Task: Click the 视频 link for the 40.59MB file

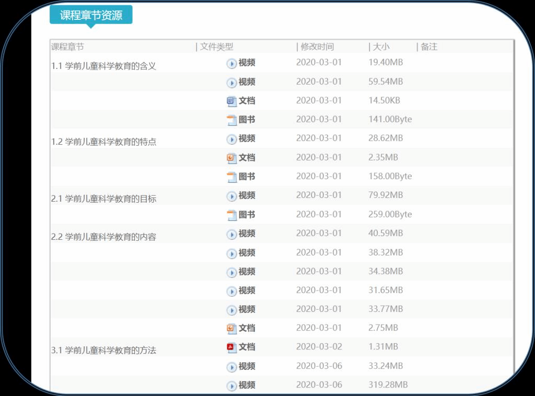Action: pos(247,234)
